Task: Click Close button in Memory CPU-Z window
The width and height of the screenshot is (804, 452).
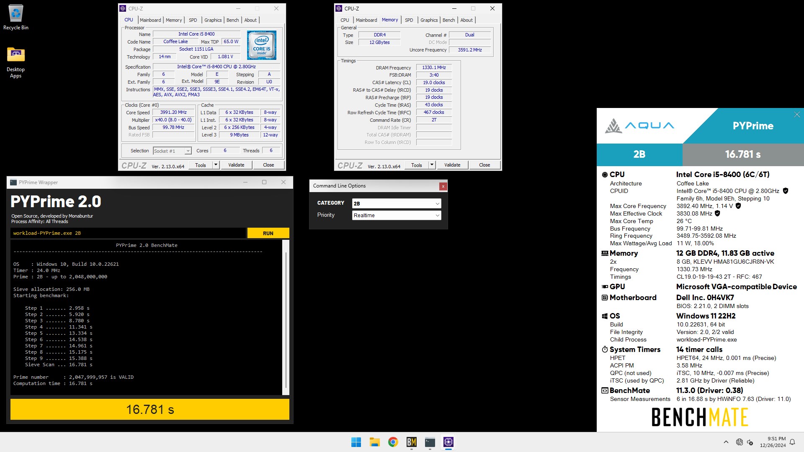Action: point(484,165)
